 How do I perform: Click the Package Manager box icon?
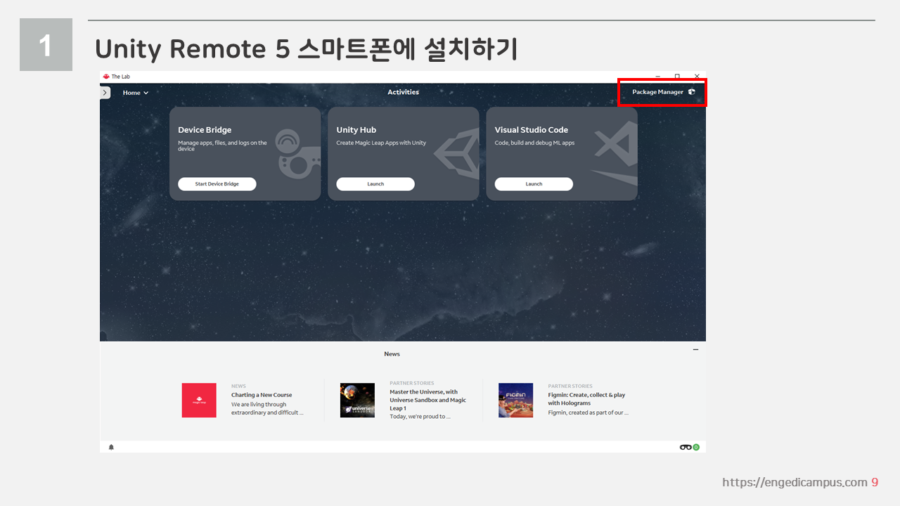(x=691, y=92)
